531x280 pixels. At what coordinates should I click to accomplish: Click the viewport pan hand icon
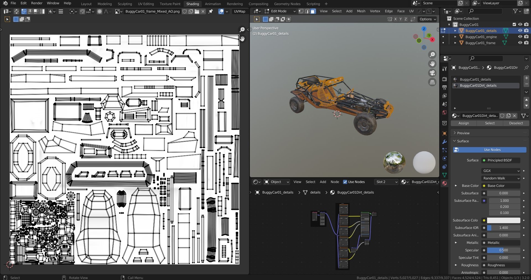click(x=432, y=64)
